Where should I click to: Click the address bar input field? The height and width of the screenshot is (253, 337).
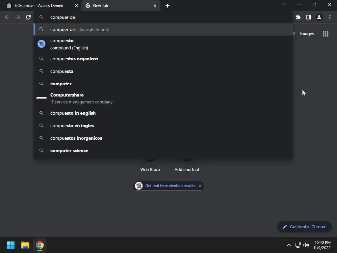click(x=163, y=17)
